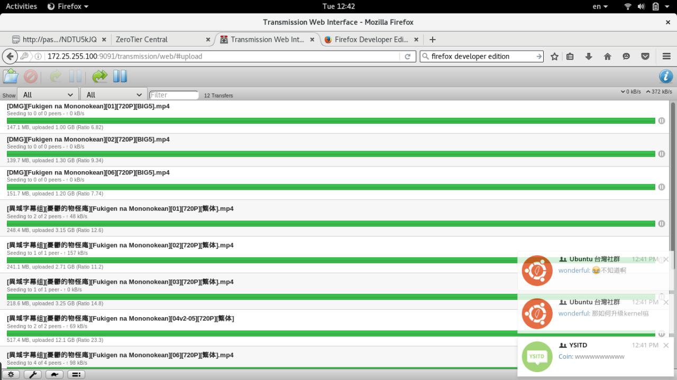
Task: Open the Firefox downloads arrow
Action: [589, 56]
